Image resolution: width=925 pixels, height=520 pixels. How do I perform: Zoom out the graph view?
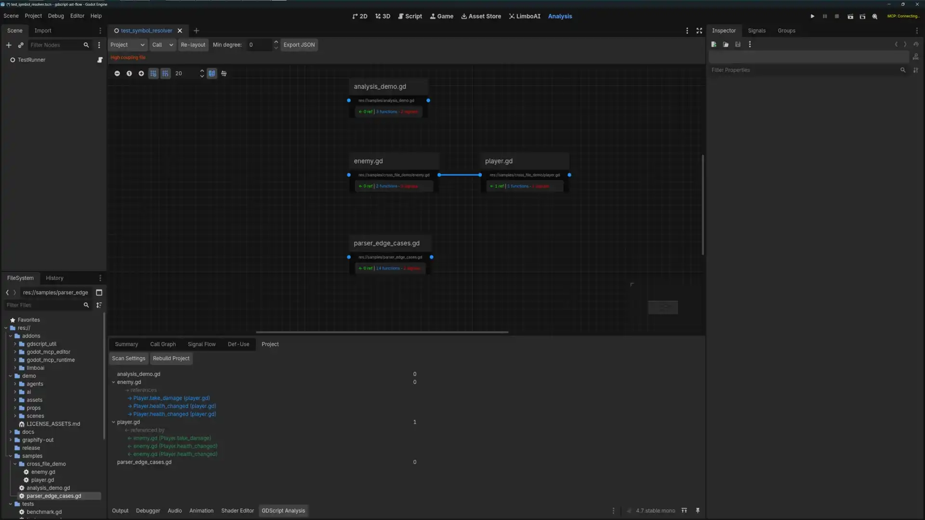pyautogui.click(x=117, y=74)
